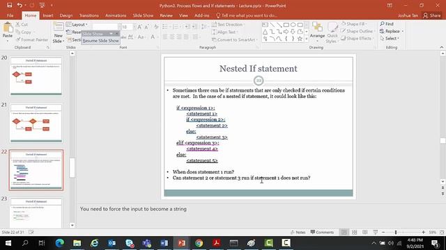446x250 pixels.
Task: Switch to the Slide Show tab
Action: tap(143, 15)
